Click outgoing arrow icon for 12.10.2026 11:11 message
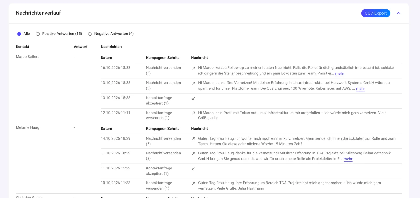420x198 pixels. [x=193, y=113]
